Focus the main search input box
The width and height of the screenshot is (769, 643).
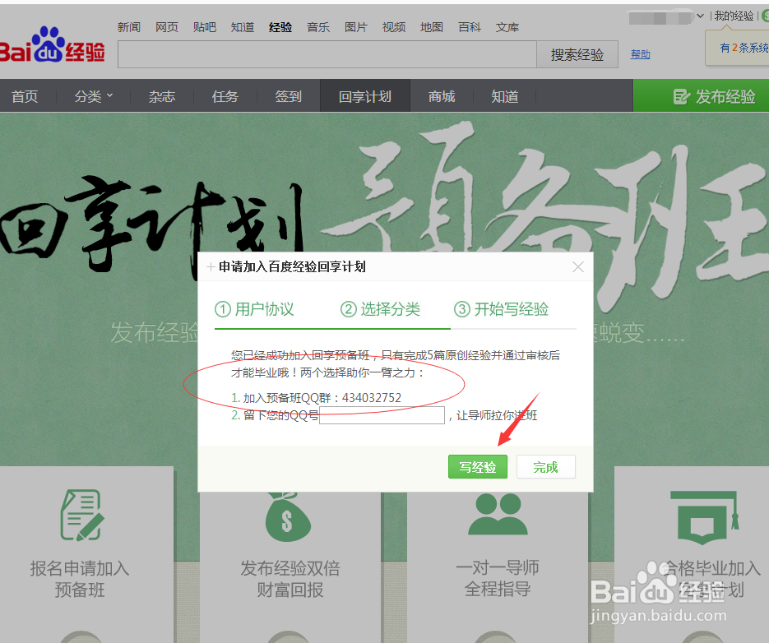click(x=327, y=54)
